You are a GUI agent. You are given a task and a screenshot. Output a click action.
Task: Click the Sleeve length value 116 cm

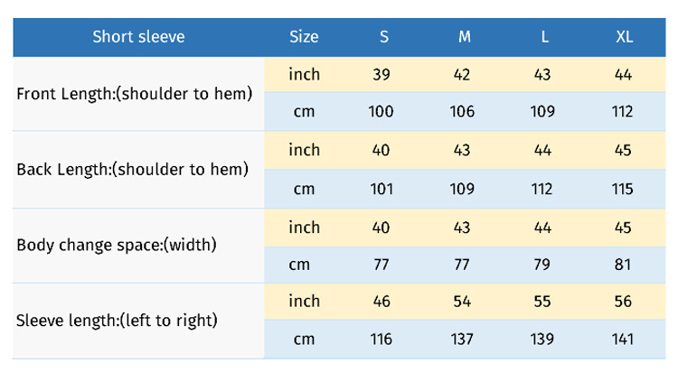coord(381,340)
